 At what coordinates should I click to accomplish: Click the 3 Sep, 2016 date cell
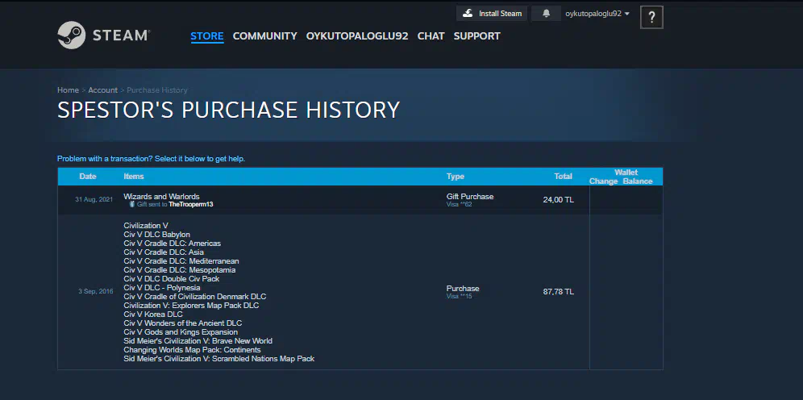click(96, 291)
